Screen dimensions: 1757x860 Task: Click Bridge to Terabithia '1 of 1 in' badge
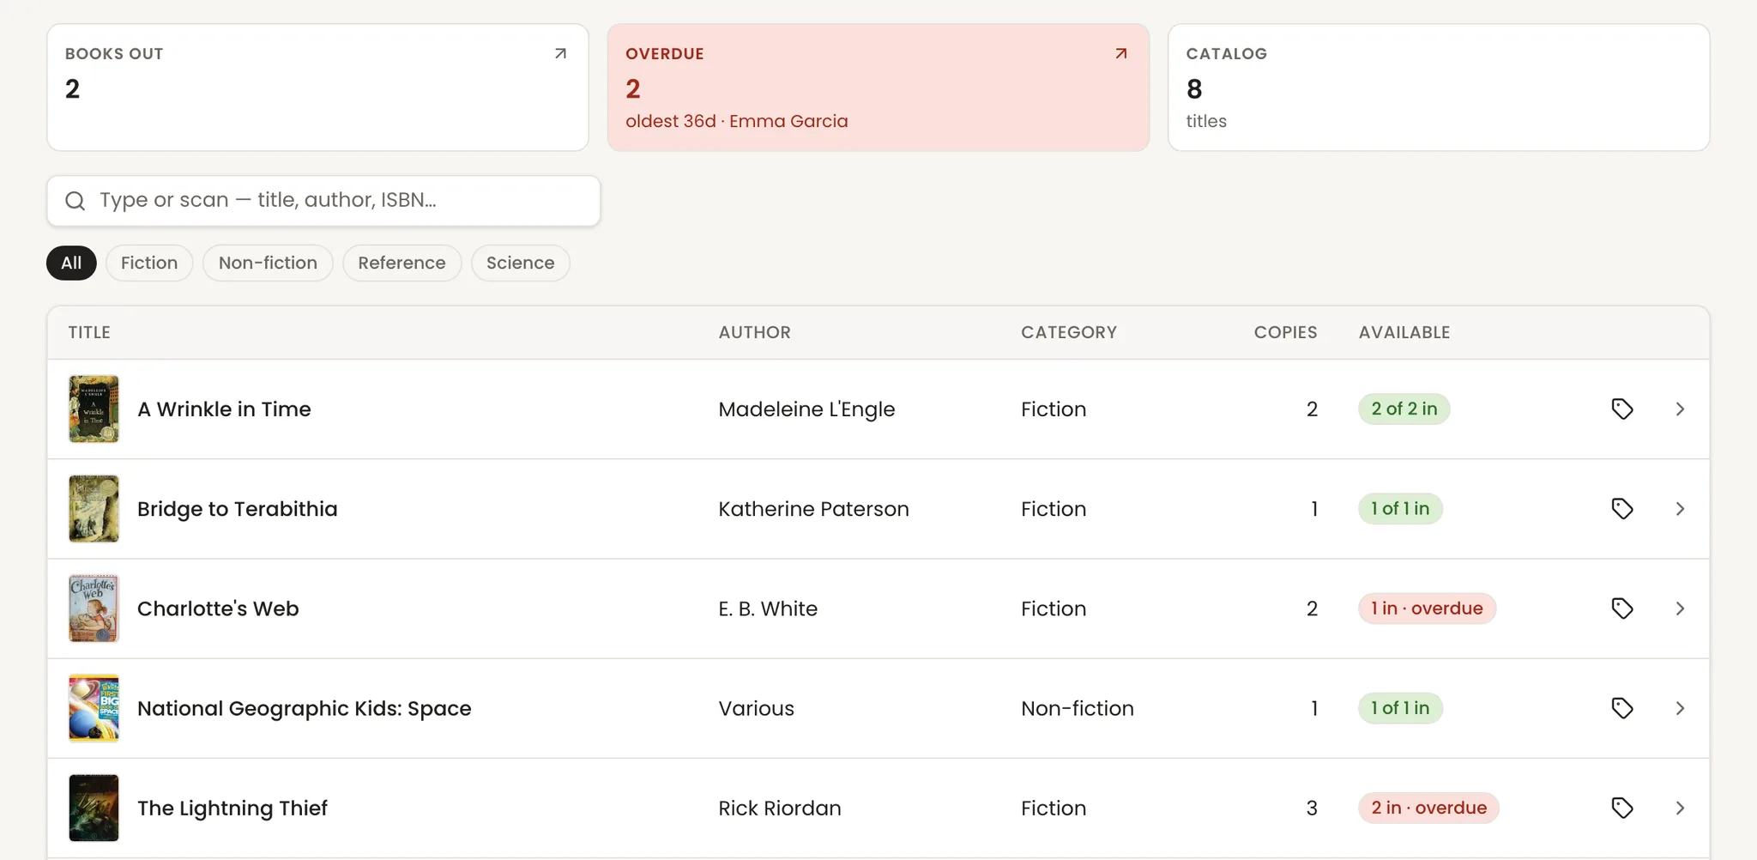click(x=1400, y=509)
